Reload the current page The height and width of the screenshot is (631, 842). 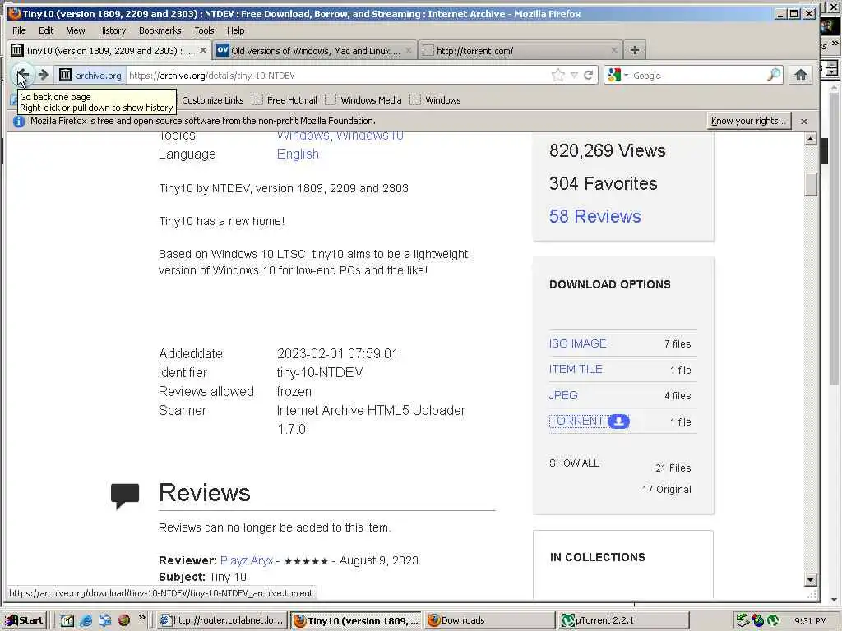click(589, 75)
